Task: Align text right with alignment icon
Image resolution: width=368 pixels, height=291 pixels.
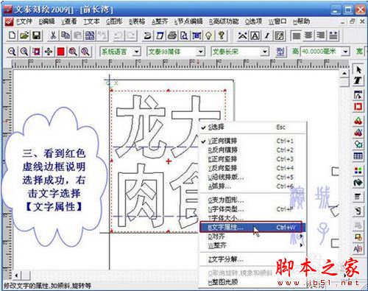Action: (x=321, y=36)
